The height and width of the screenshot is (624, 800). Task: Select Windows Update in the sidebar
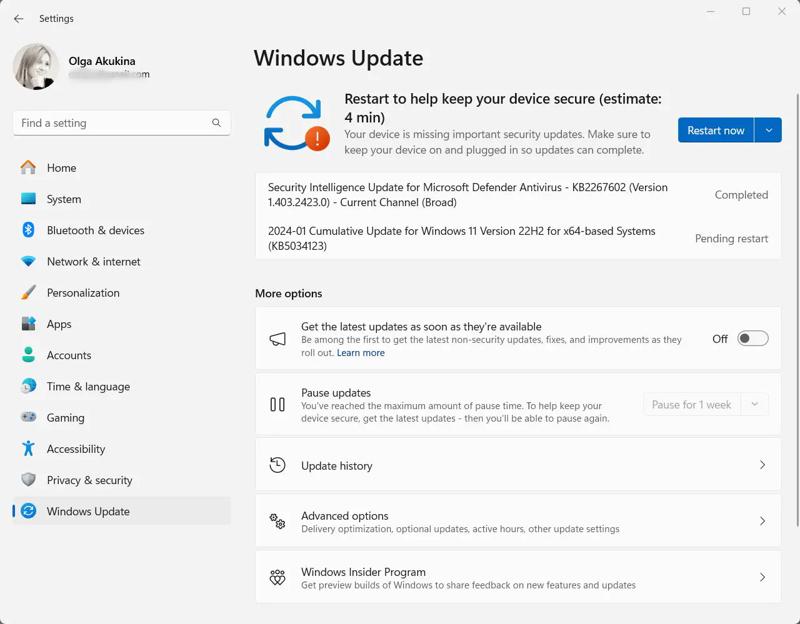pos(122,511)
